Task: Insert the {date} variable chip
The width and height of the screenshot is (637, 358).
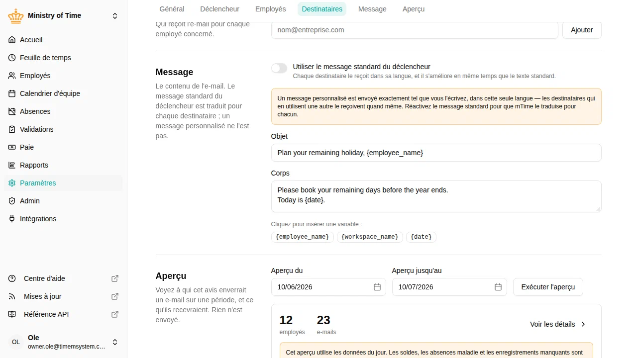Action: coord(422,237)
